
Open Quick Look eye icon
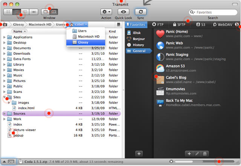[124, 12]
